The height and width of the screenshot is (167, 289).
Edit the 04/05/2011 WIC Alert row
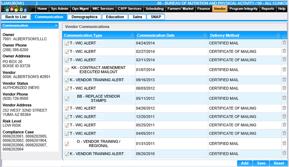click(67, 134)
